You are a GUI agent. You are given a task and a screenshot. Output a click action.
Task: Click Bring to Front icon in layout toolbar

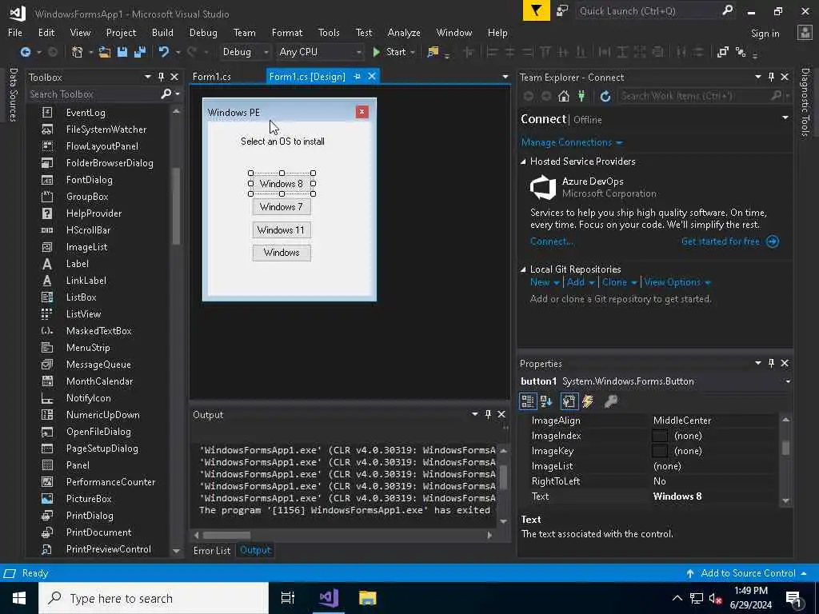(x=723, y=52)
